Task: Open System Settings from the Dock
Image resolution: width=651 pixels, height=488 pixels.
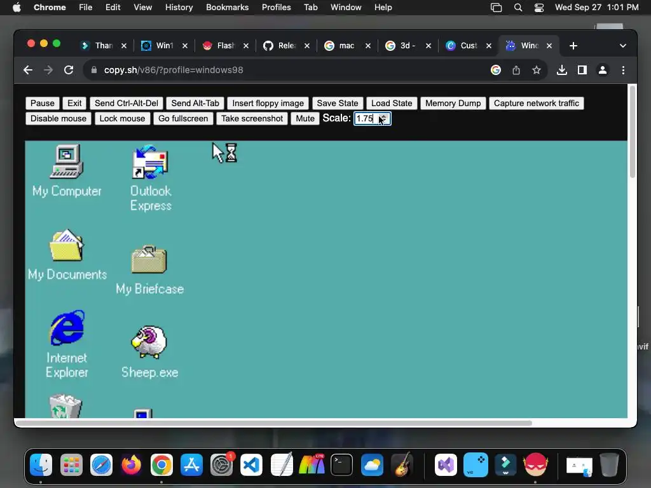Action: (x=221, y=464)
